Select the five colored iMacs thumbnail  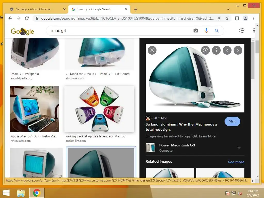tap(99, 109)
